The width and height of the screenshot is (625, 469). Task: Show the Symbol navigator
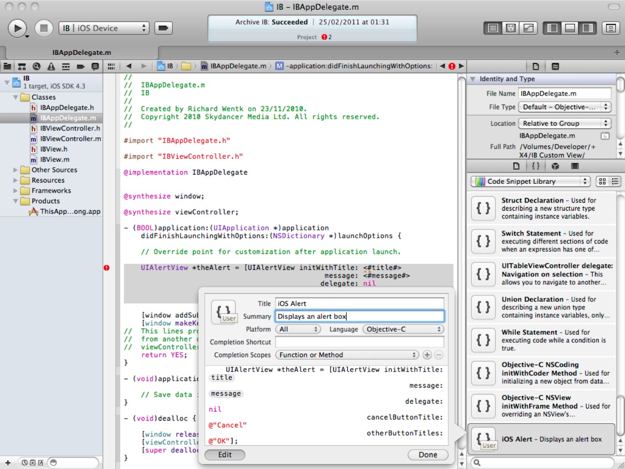(22, 66)
